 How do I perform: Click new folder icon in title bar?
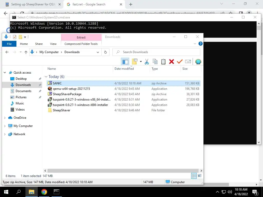tap(20, 37)
